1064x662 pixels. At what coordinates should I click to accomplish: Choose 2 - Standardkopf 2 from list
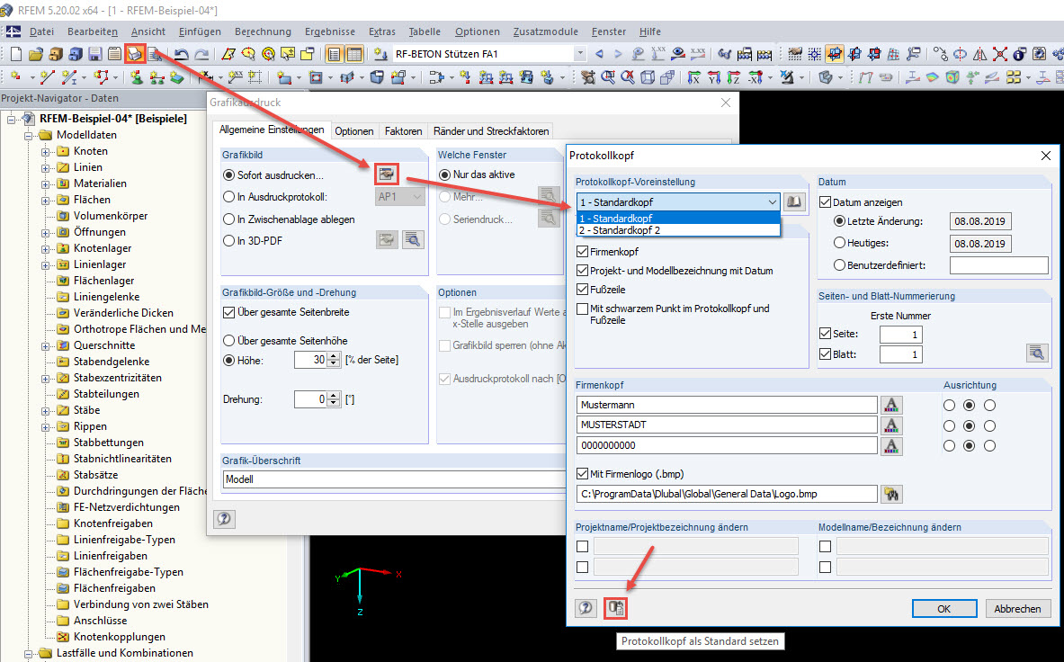click(x=678, y=230)
